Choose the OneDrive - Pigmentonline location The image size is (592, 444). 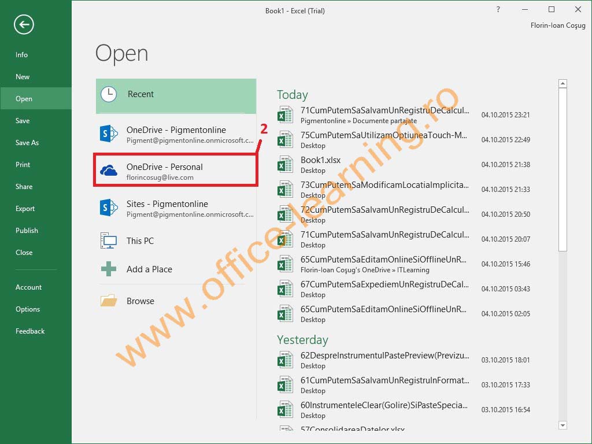tap(176, 134)
